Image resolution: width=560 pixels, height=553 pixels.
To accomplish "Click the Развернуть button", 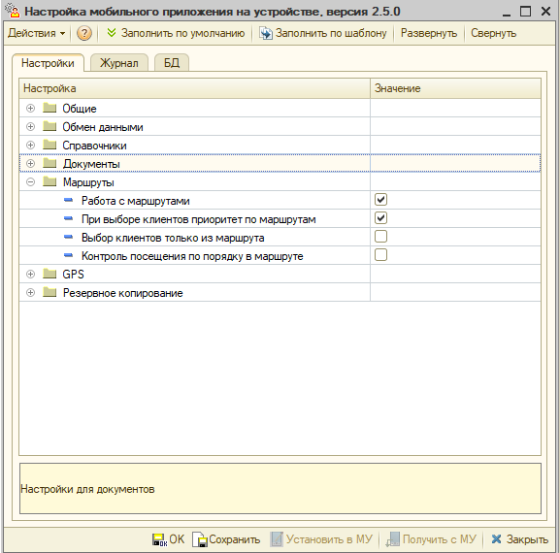I will click(429, 33).
